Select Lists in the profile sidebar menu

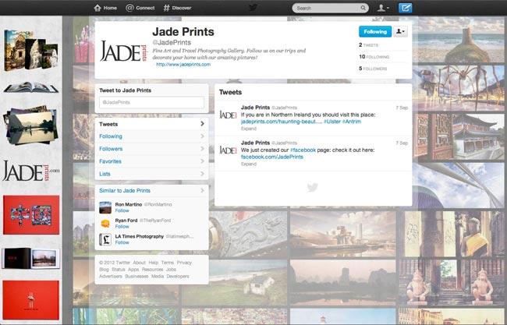click(151, 174)
